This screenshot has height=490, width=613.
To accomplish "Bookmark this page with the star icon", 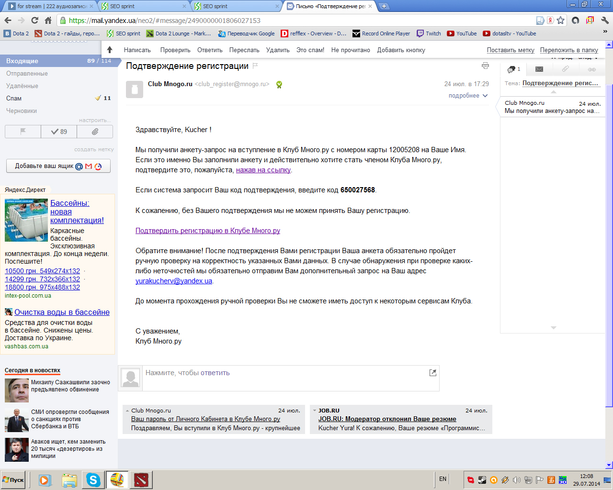I will pyautogui.click(x=561, y=20).
